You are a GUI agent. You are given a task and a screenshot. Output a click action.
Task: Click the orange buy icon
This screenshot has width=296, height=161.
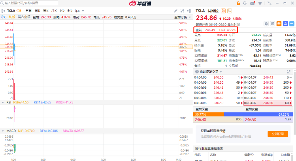point(279,23)
